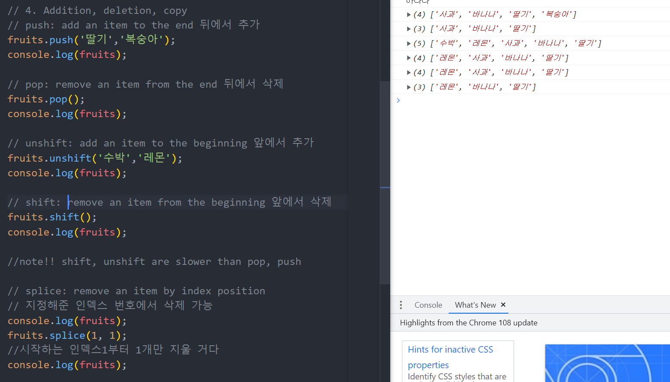Open the drawer three-dot menu
This screenshot has width=670, height=382.
(x=401, y=305)
